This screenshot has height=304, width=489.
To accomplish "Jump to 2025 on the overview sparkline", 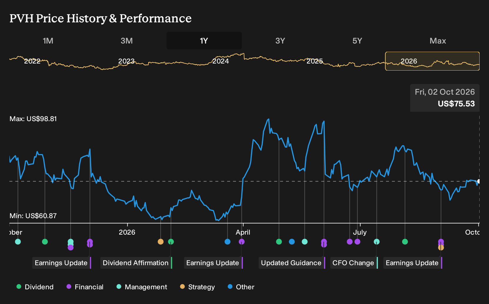I will [315, 61].
